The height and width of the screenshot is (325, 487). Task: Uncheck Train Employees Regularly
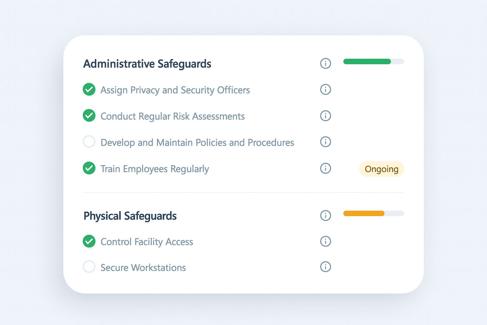(x=89, y=168)
